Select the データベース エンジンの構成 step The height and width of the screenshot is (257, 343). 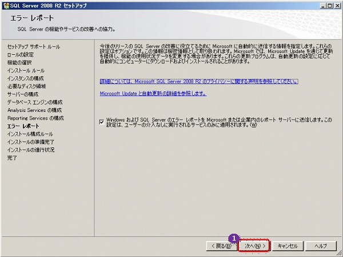pos(35,102)
